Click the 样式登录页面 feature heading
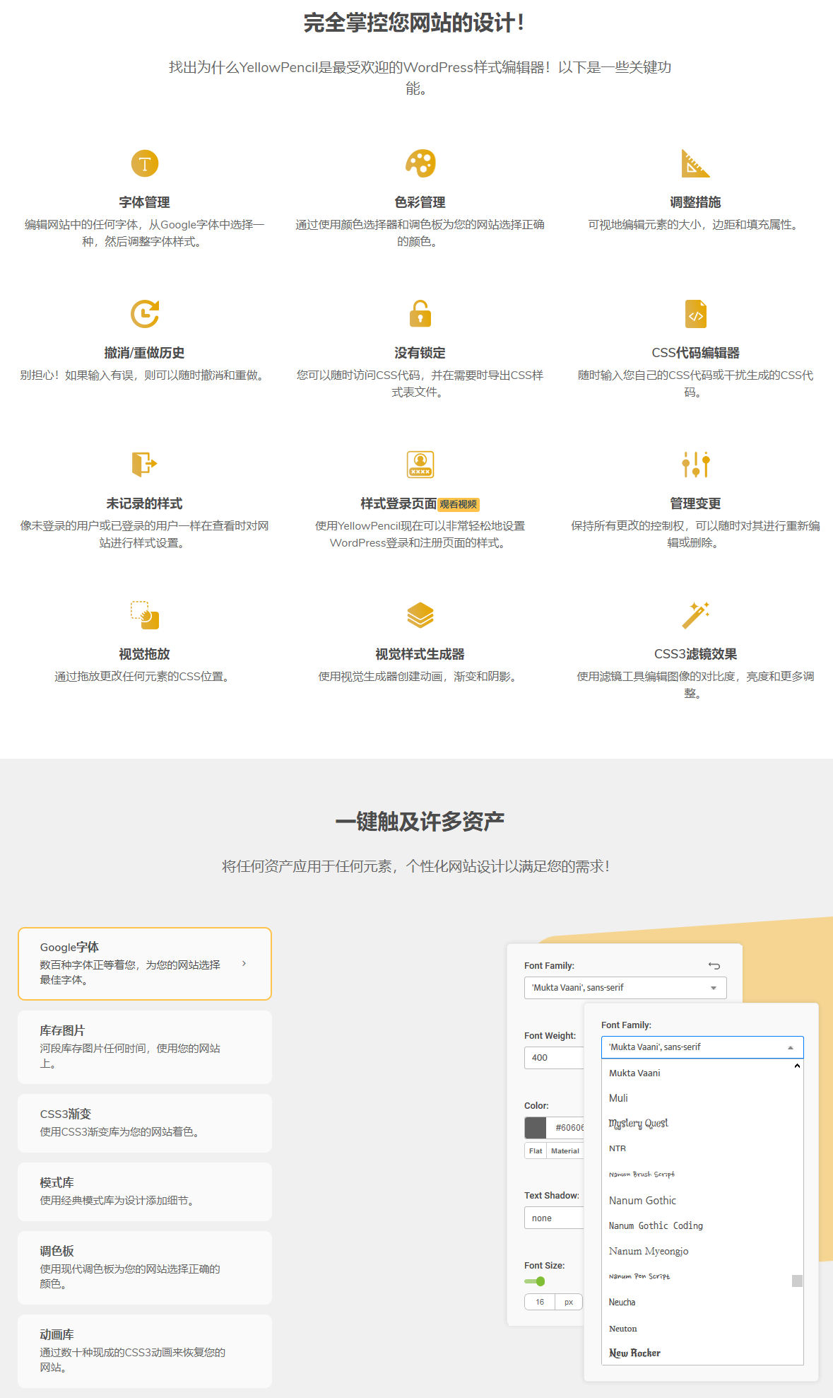The image size is (833, 1398). click(x=398, y=503)
